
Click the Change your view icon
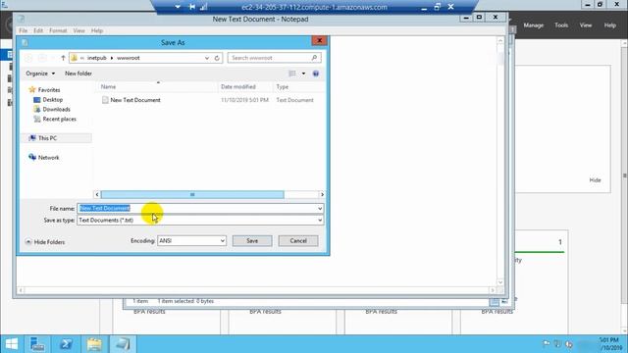pos(292,74)
